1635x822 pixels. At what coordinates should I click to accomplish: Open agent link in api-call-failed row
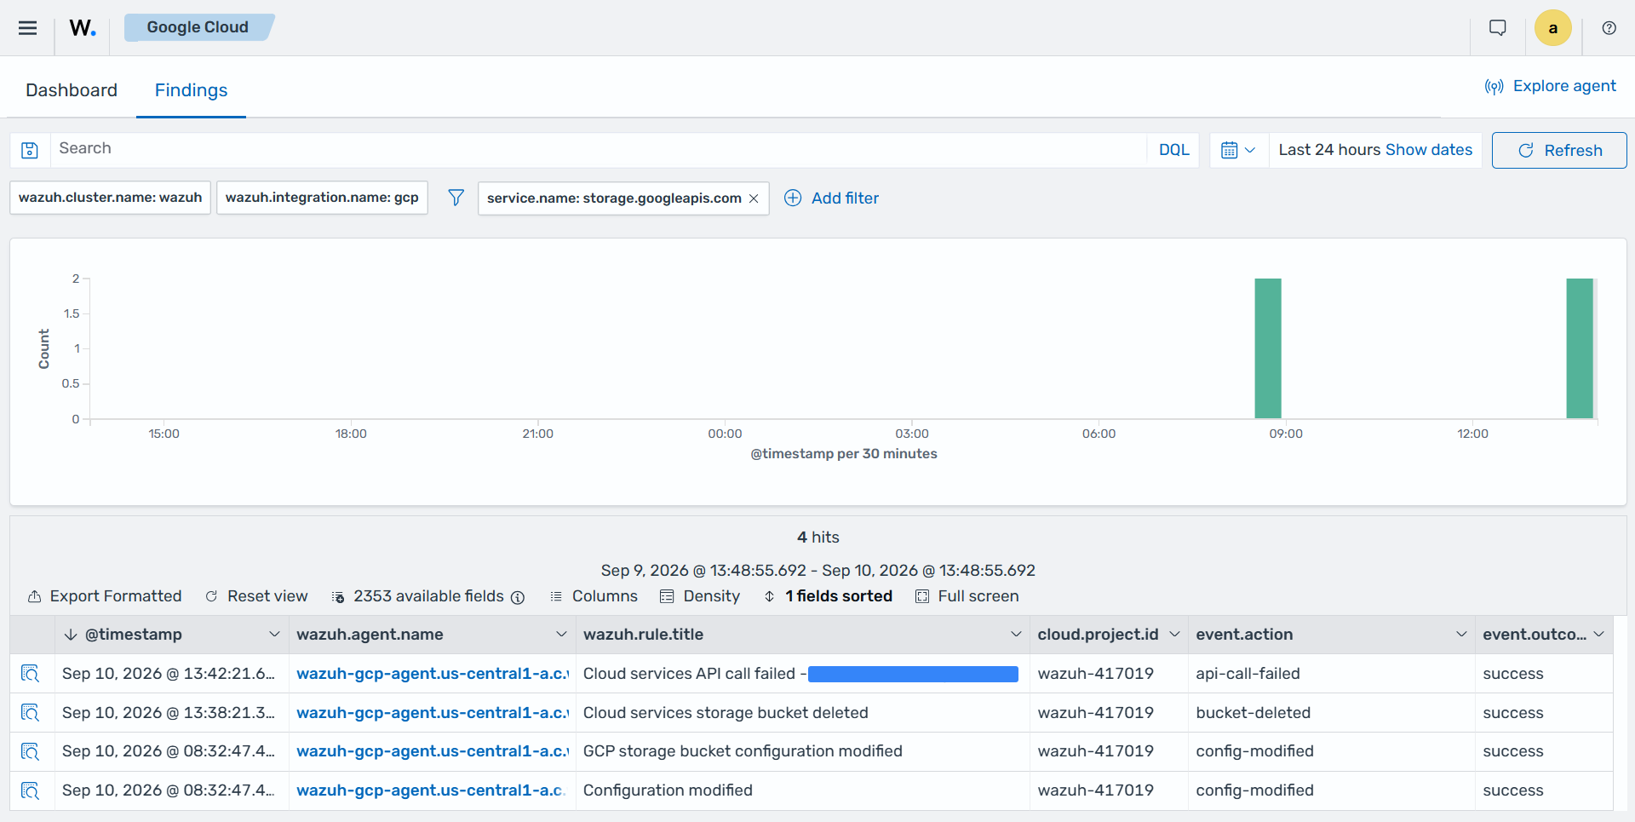(432, 674)
